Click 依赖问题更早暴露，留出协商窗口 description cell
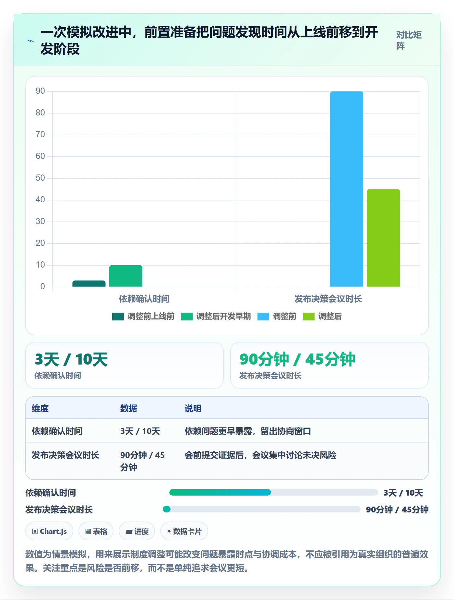This screenshot has width=454, height=600. (x=248, y=431)
